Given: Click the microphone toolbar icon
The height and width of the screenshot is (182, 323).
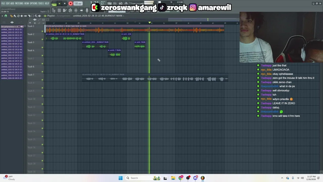Looking at the screenshot, I should (87, 10).
